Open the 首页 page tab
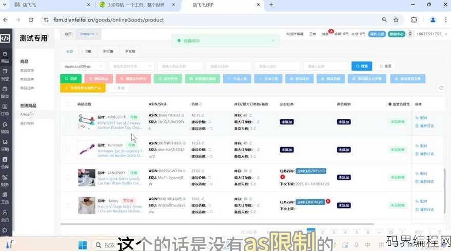 pos(68,34)
